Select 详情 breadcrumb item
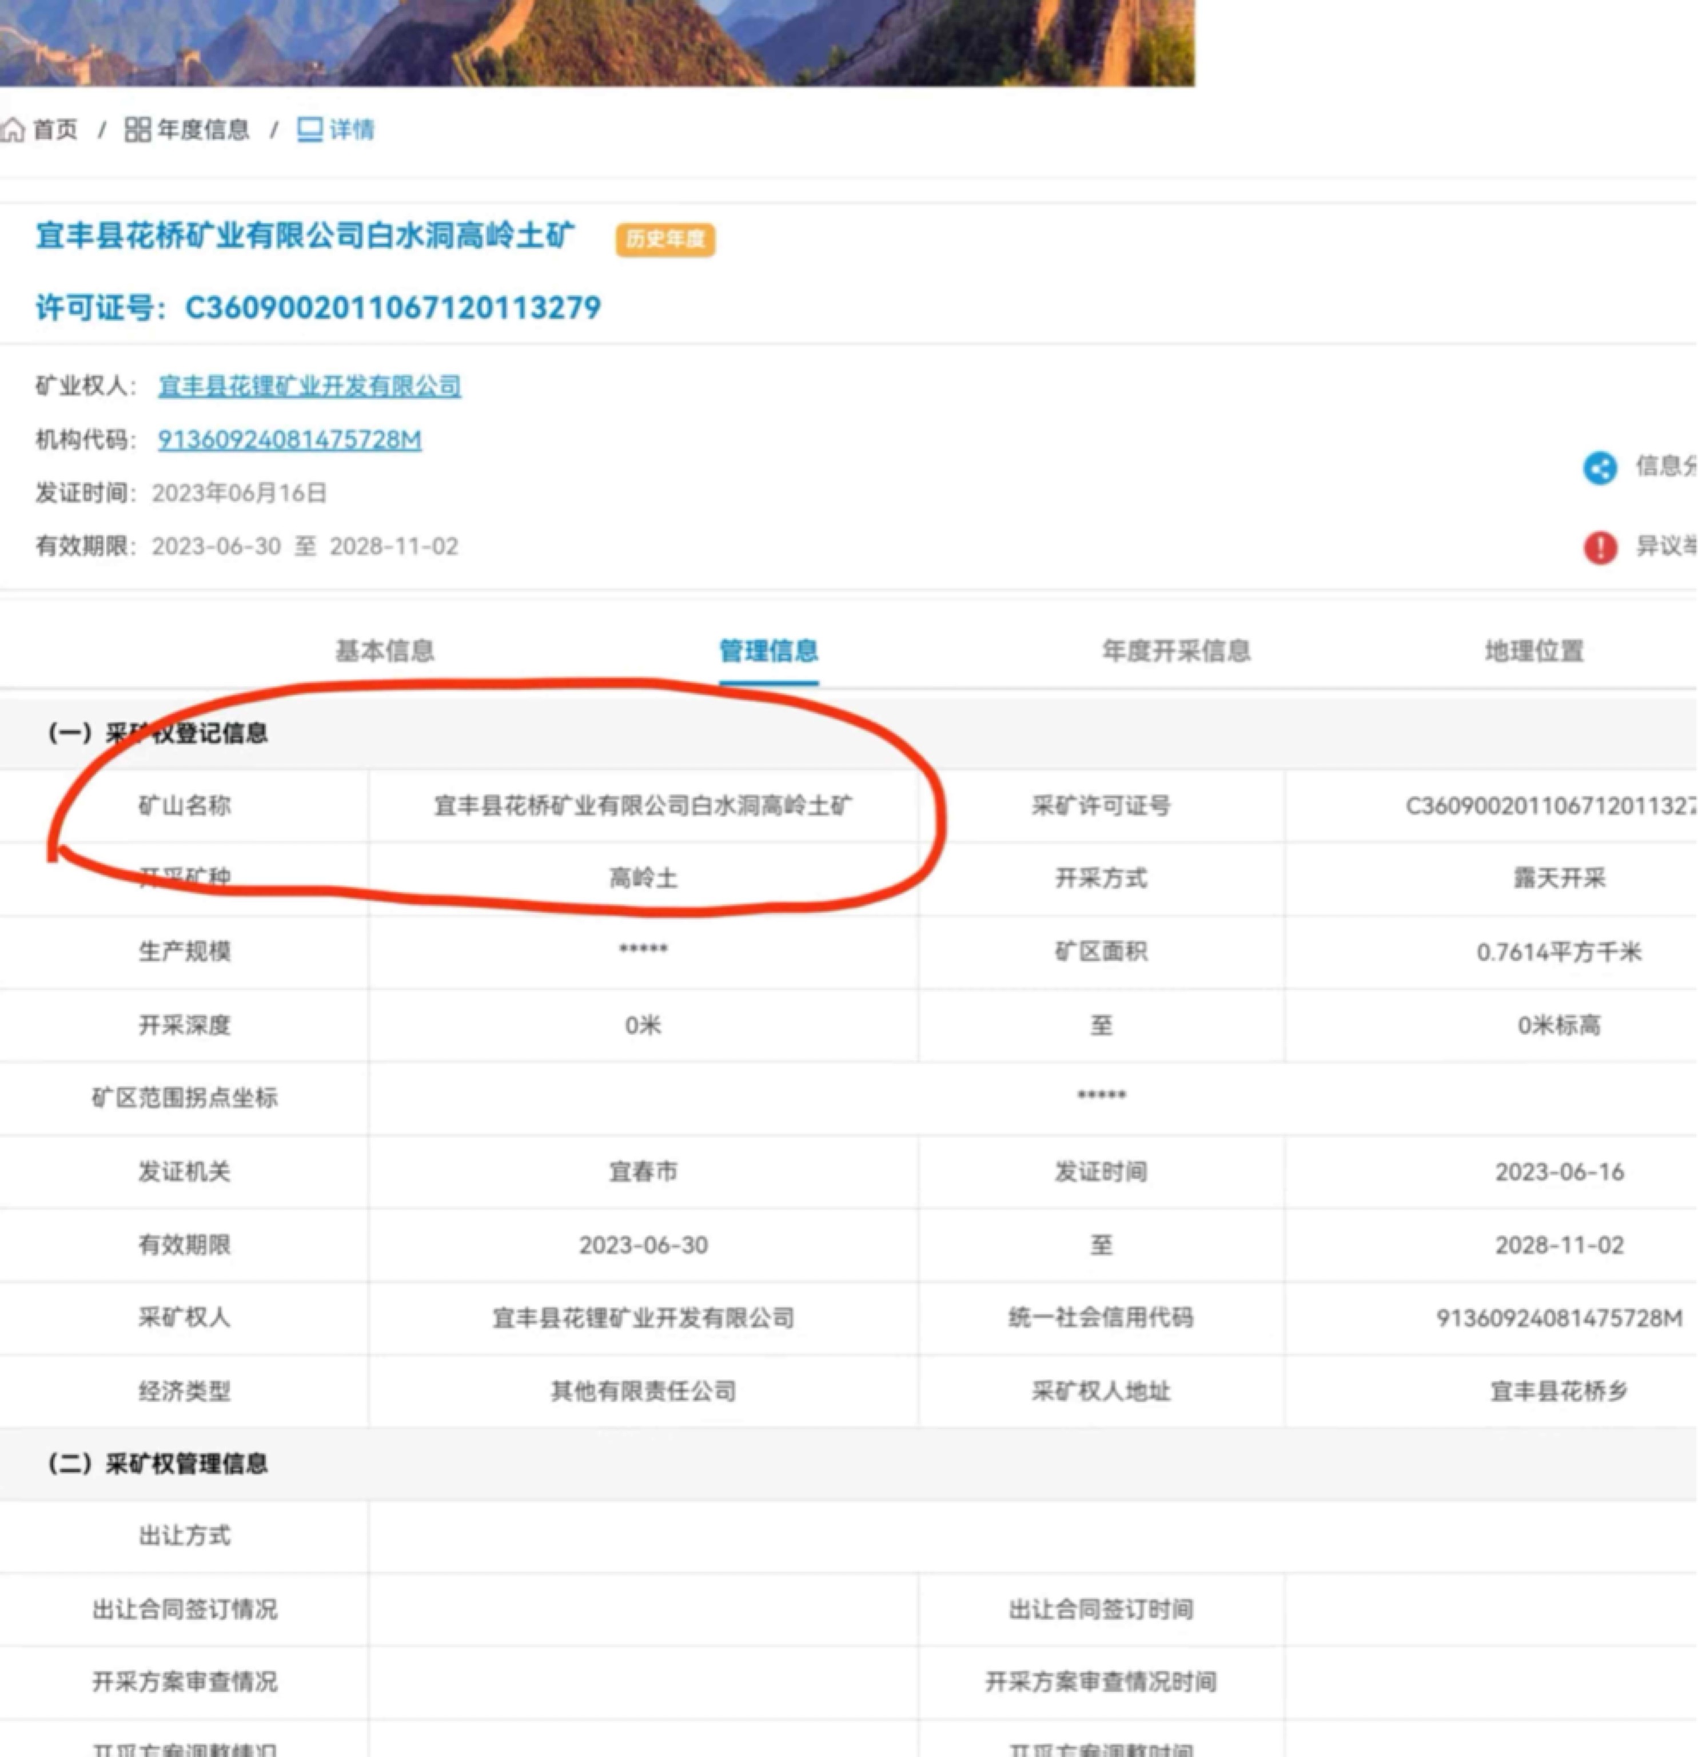Image resolution: width=1698 pixels, height=1757 pixels. pos(352,130)
